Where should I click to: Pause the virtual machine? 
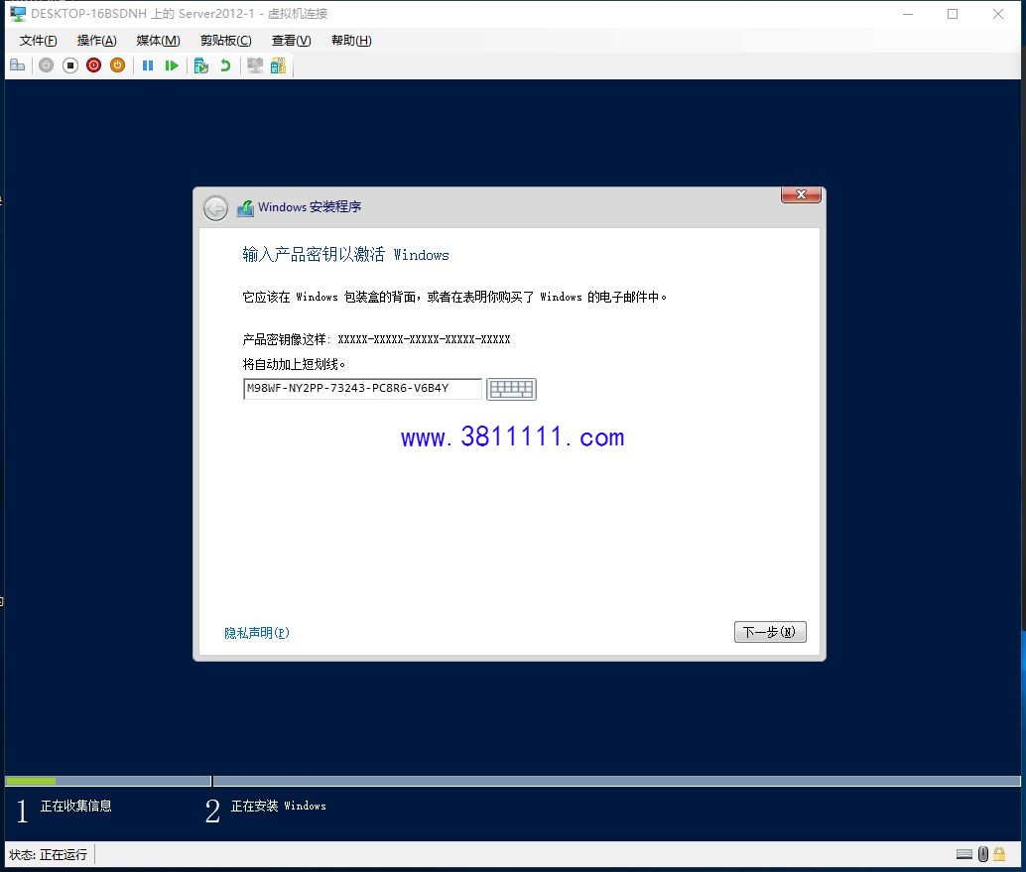[x=148, y=65]
